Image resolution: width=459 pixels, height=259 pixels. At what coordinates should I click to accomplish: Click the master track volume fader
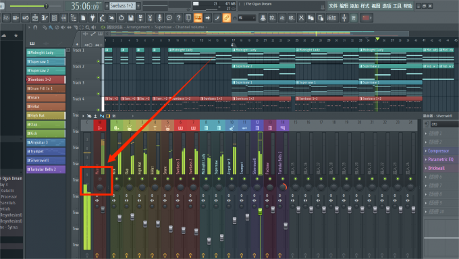103,209
